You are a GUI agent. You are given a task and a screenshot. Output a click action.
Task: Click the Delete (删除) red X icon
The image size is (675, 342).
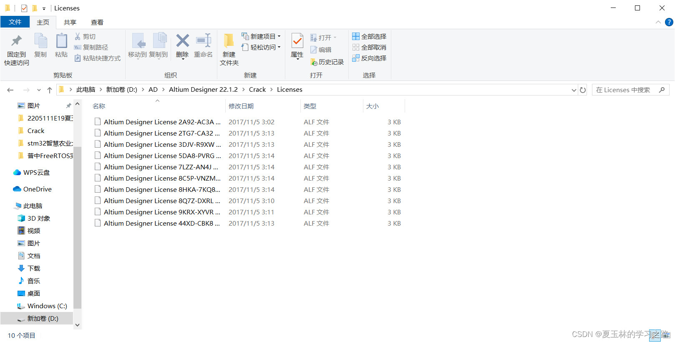tap(182, 40)
